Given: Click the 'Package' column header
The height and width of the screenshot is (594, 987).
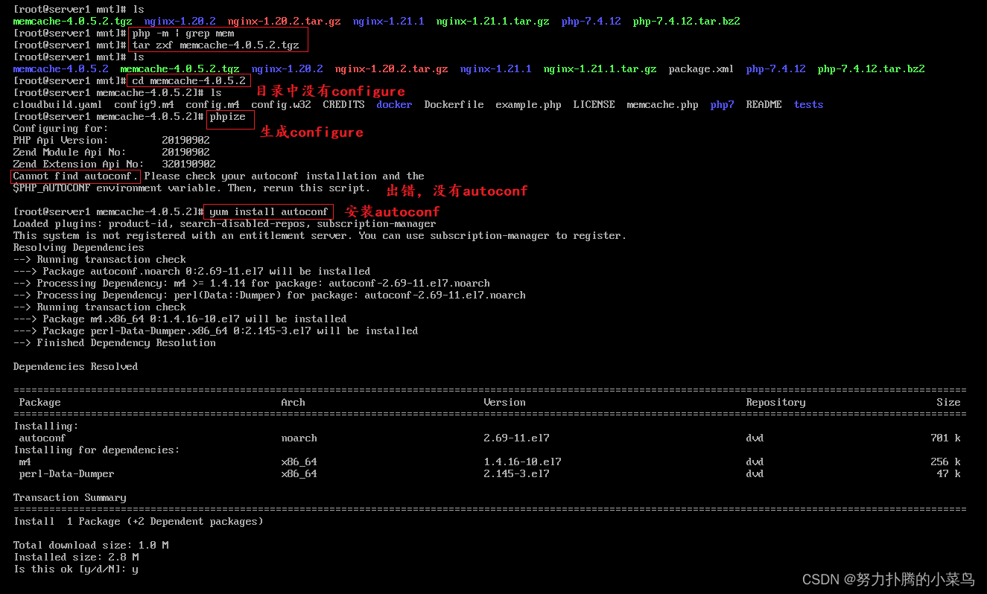Looking at the screenshot, I should (39, 403).
